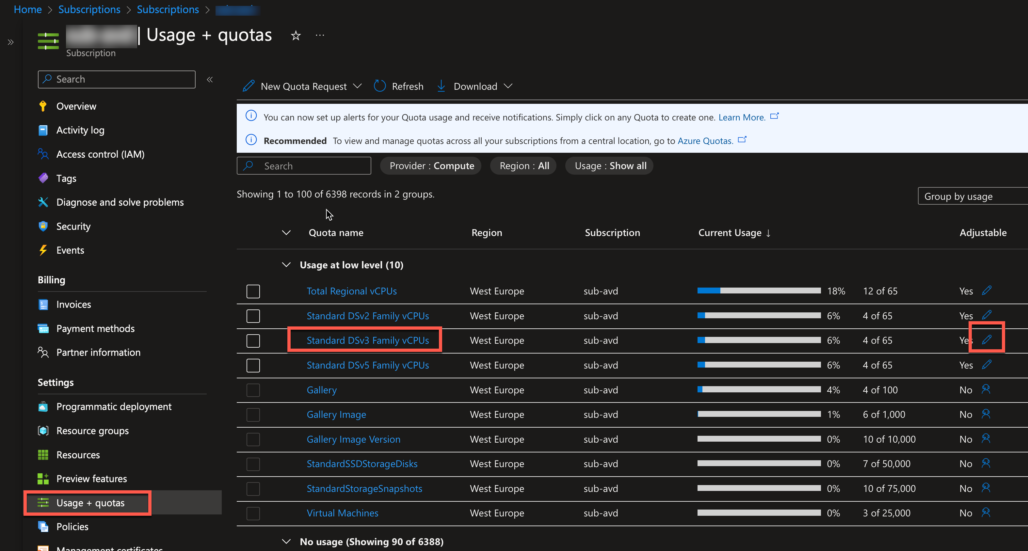Check the Standard DSv3 Family vCPUs checkbox
The height and width of the screenshot is (551, 1028).
click(x=253, y=341)
